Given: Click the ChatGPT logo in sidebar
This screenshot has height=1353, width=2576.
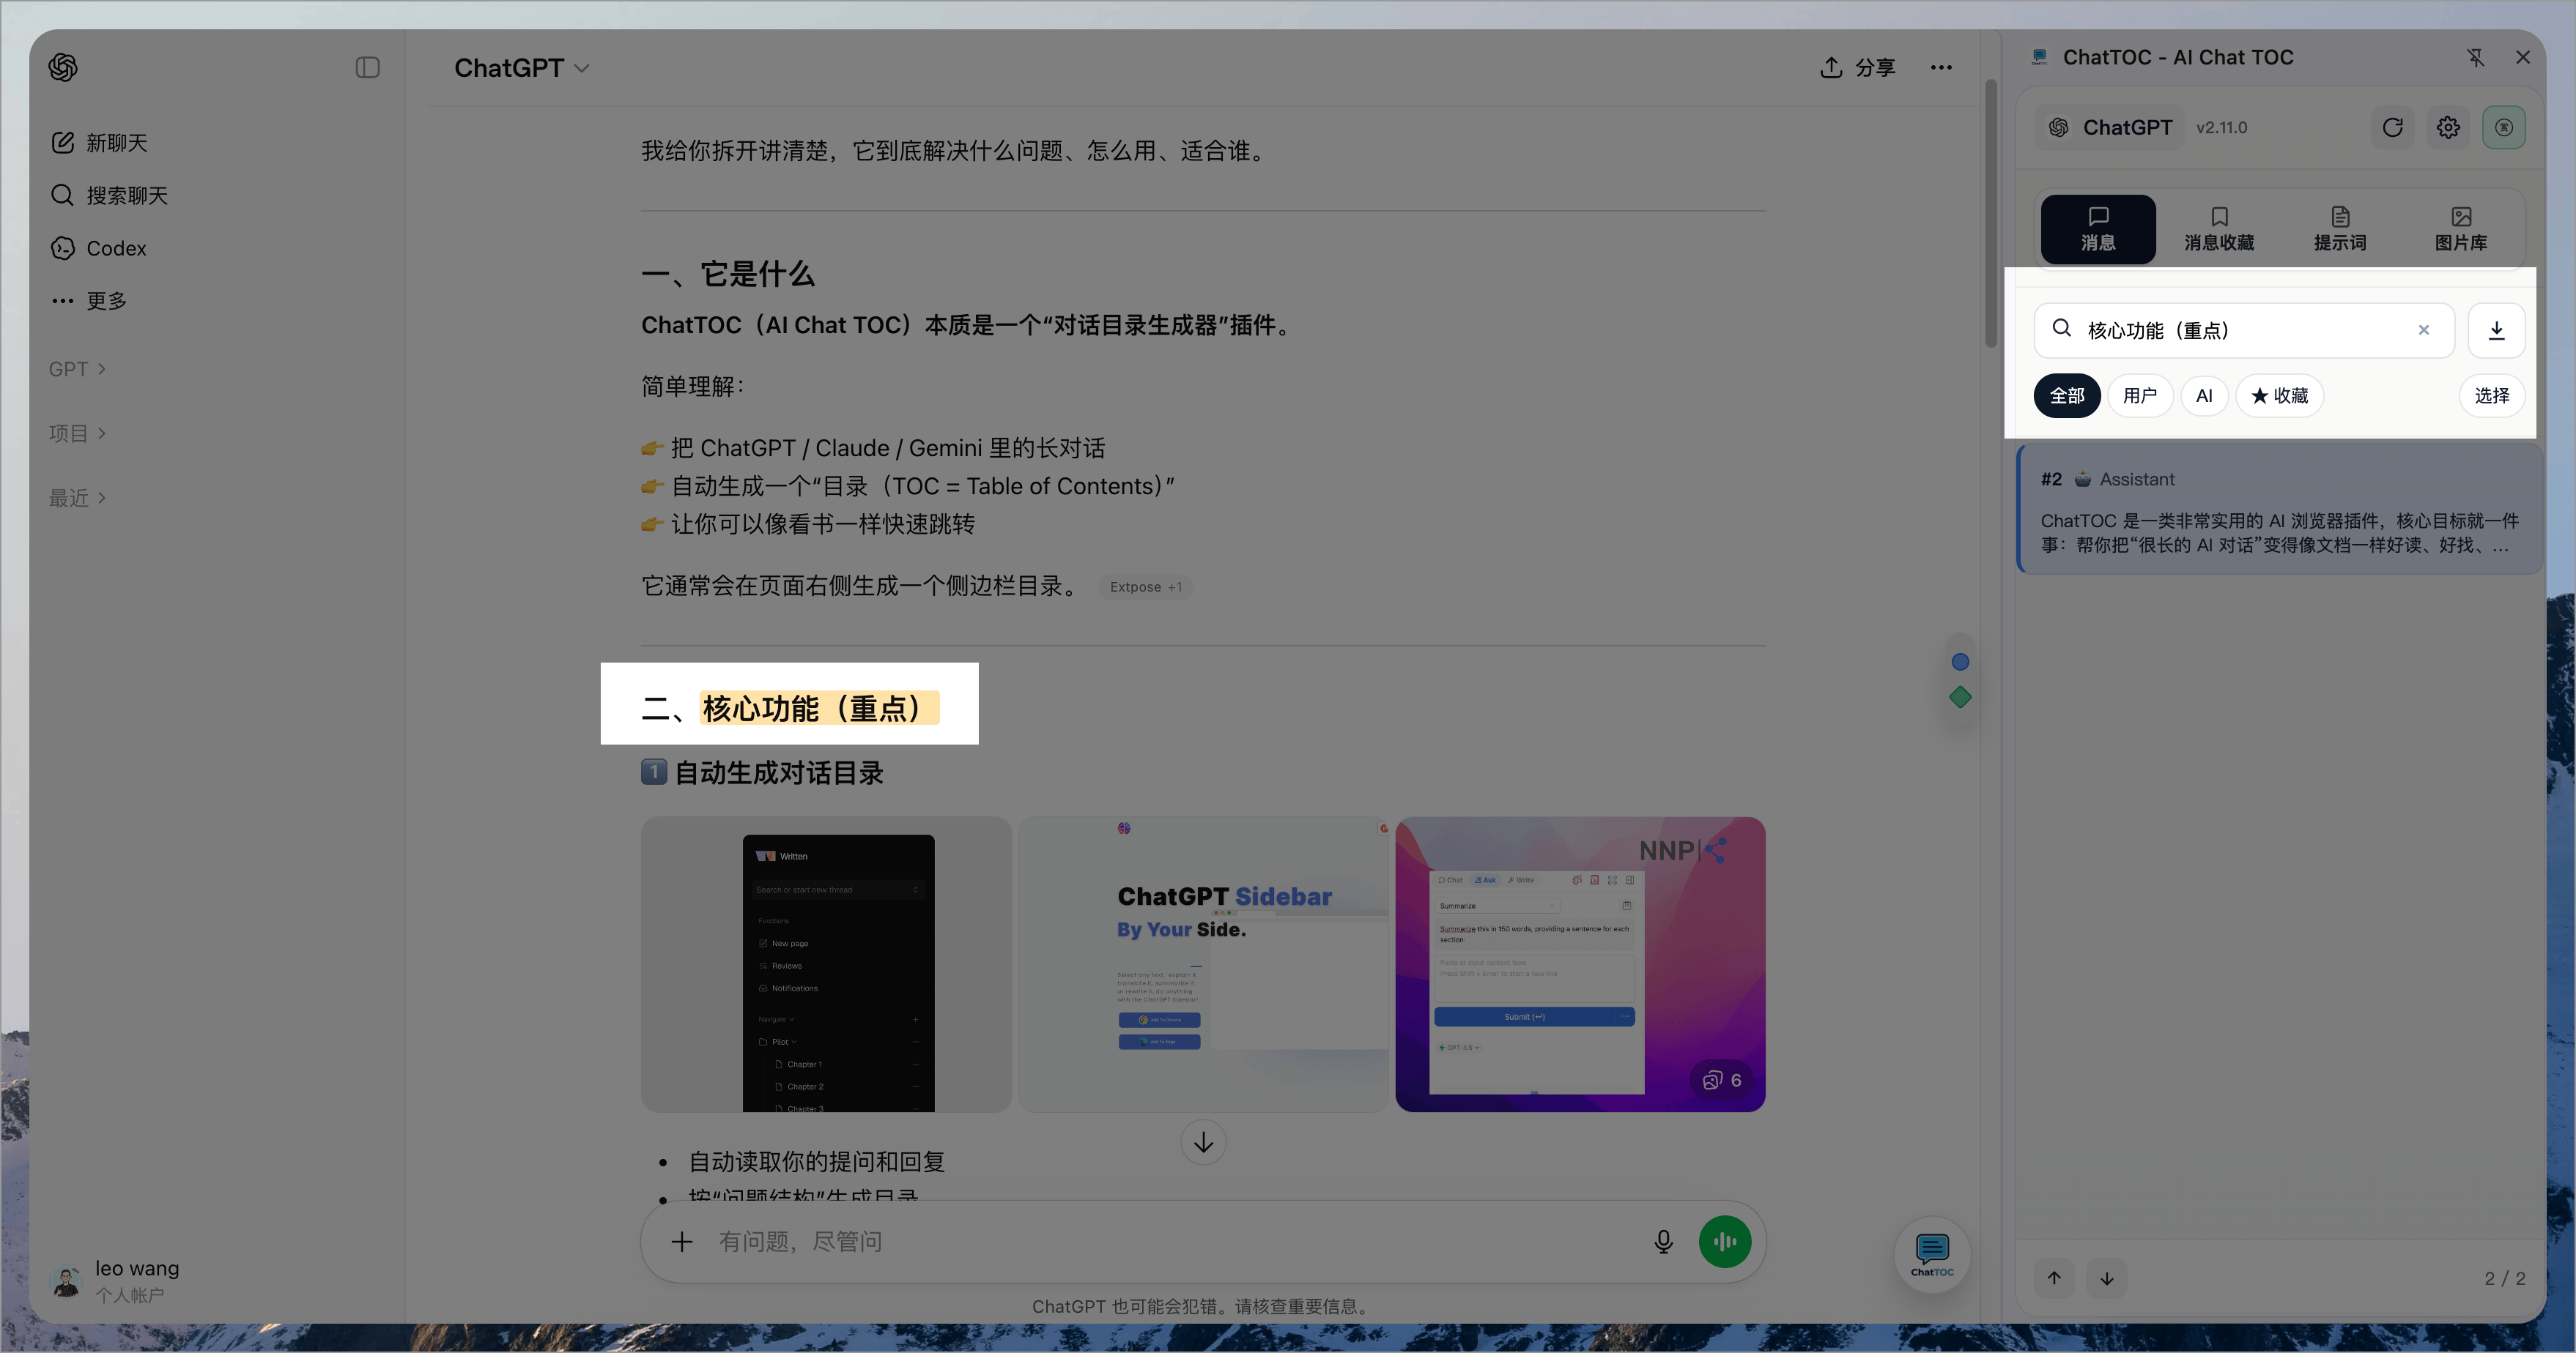Looking at the screenshot, I should [x=63, y=67].
